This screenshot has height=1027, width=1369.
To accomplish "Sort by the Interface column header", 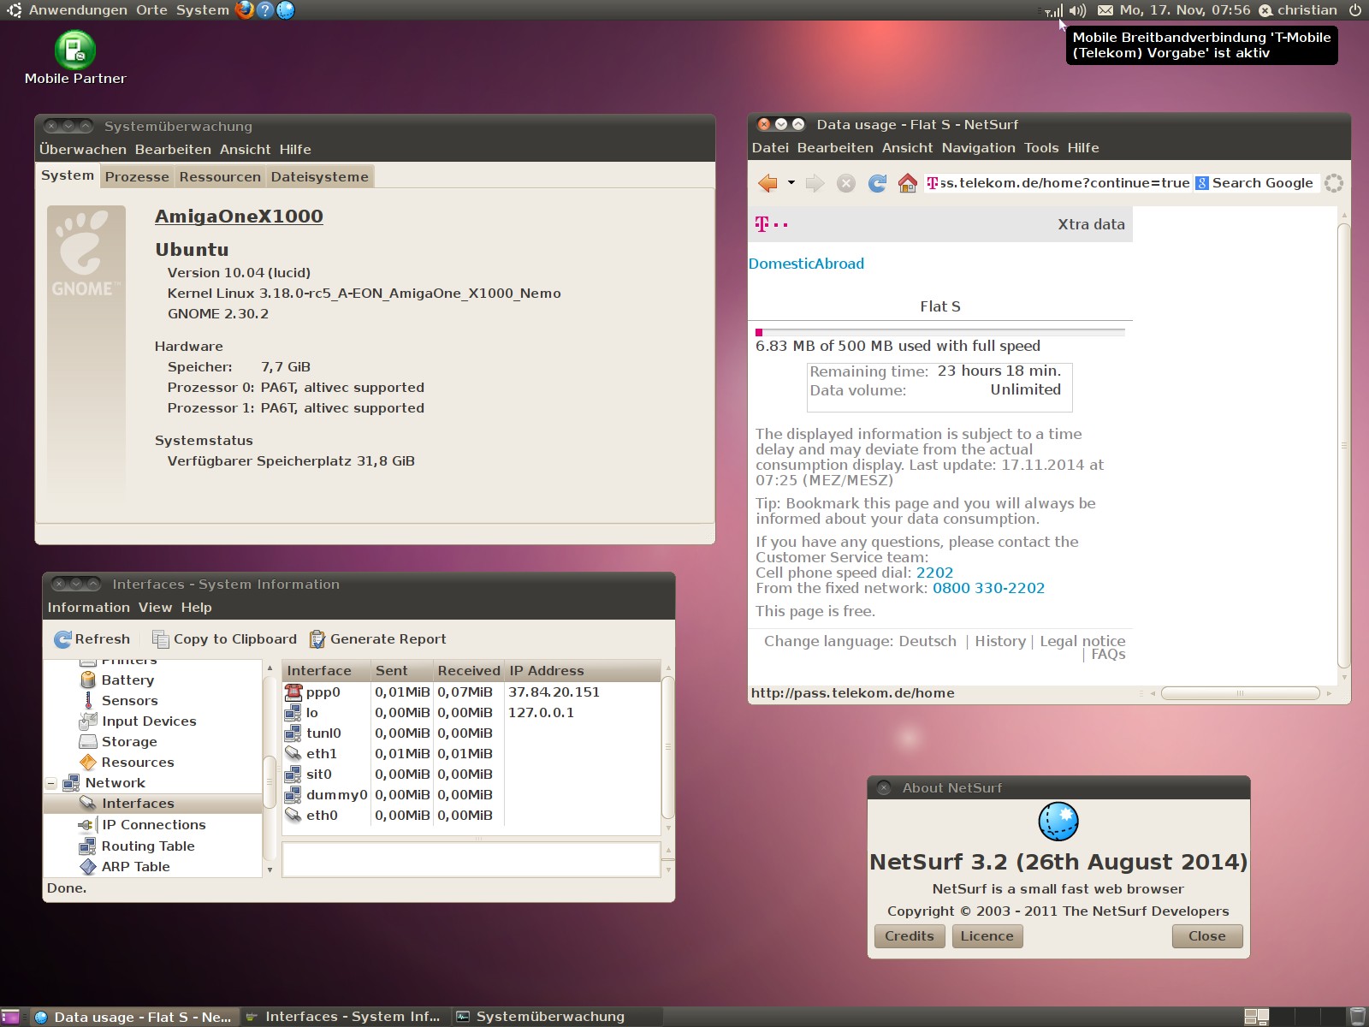I will (319, 671).
